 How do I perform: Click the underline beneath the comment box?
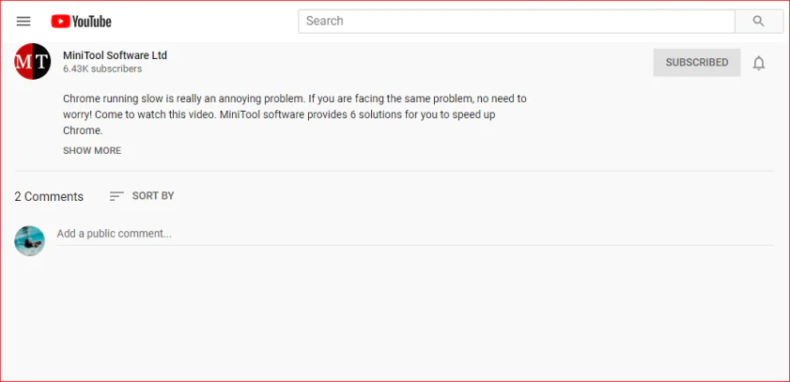[x=413, y=246]
